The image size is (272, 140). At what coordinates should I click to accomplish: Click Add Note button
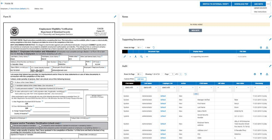click(258, 4)
